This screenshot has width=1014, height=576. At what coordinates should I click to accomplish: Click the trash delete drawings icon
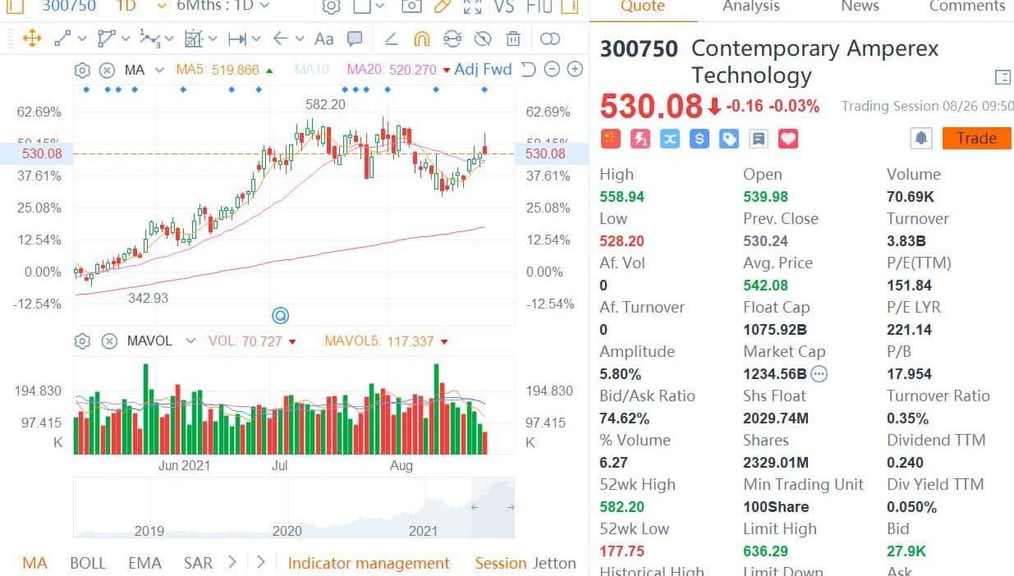coord(513,39)
